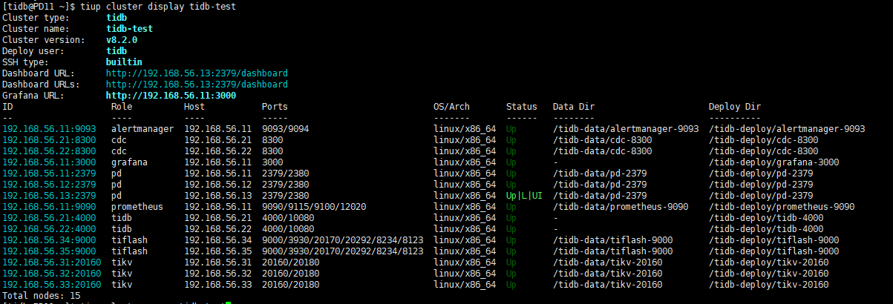
Task: Select node ID 192.168.56.13:2379
Action: click(x=49, y=196)
